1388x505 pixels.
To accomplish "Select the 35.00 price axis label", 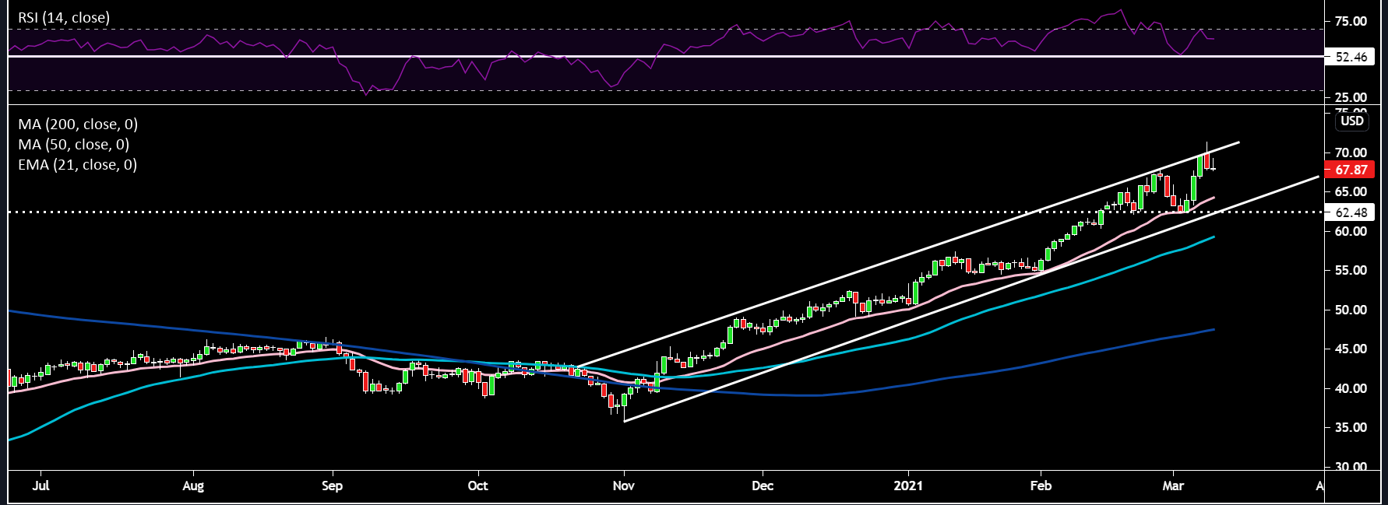I will [1351, 427].
